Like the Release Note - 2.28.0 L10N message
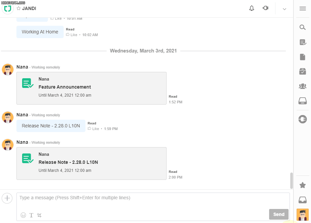This screenshot has height=223, width=311. tap(94, 129)
